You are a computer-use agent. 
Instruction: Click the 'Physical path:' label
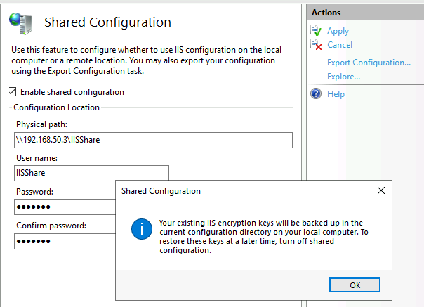[41, 124]
